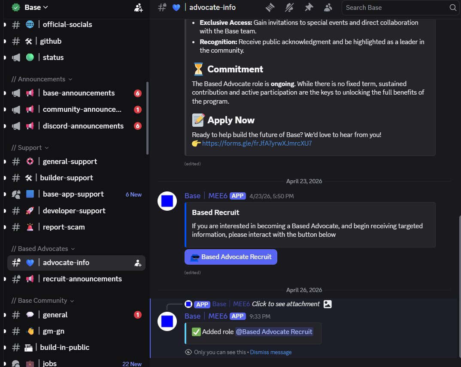Screen dimensions: 461x367
Task: Click the Based Recruit embed title
Action: pyautogui.click(x=215, y=213)
